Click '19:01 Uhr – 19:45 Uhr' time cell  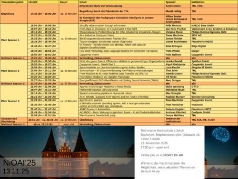[x=43, y=58]
